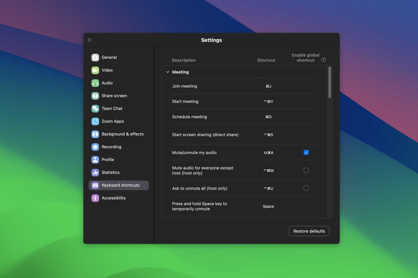The image size is (418, 278).
Task: Edit the direct share shortcut ⌃⌘S
Action: (x=268, y=135)
